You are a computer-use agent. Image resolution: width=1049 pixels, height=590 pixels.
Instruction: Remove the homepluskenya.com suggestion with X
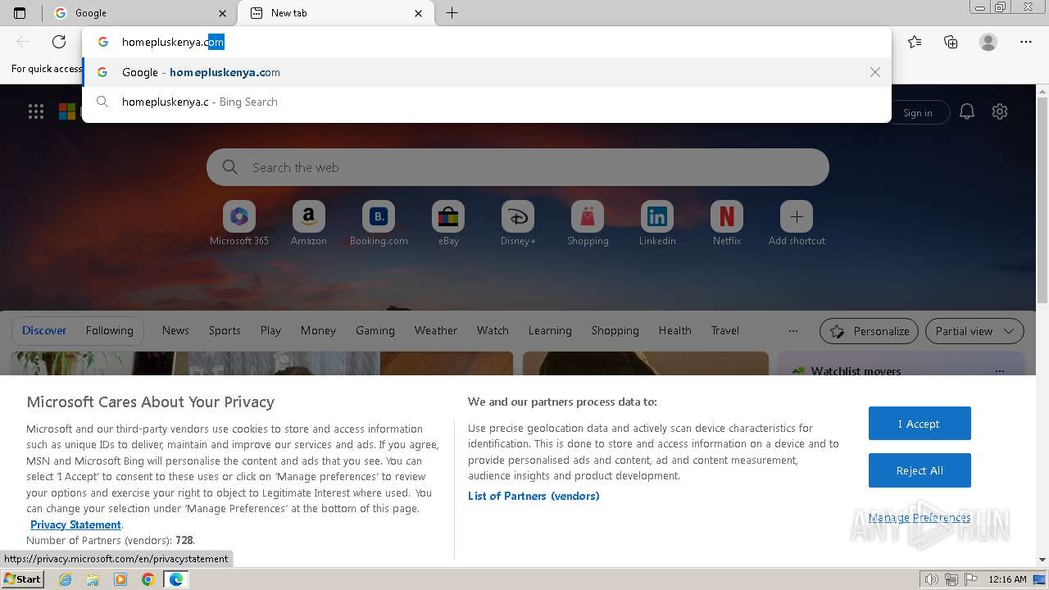tap(875, 72)
